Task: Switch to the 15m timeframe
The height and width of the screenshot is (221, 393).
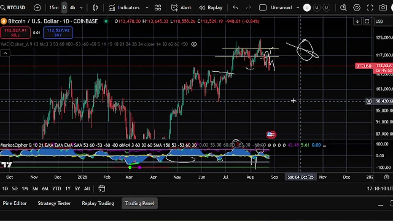Action: point(54,8)
